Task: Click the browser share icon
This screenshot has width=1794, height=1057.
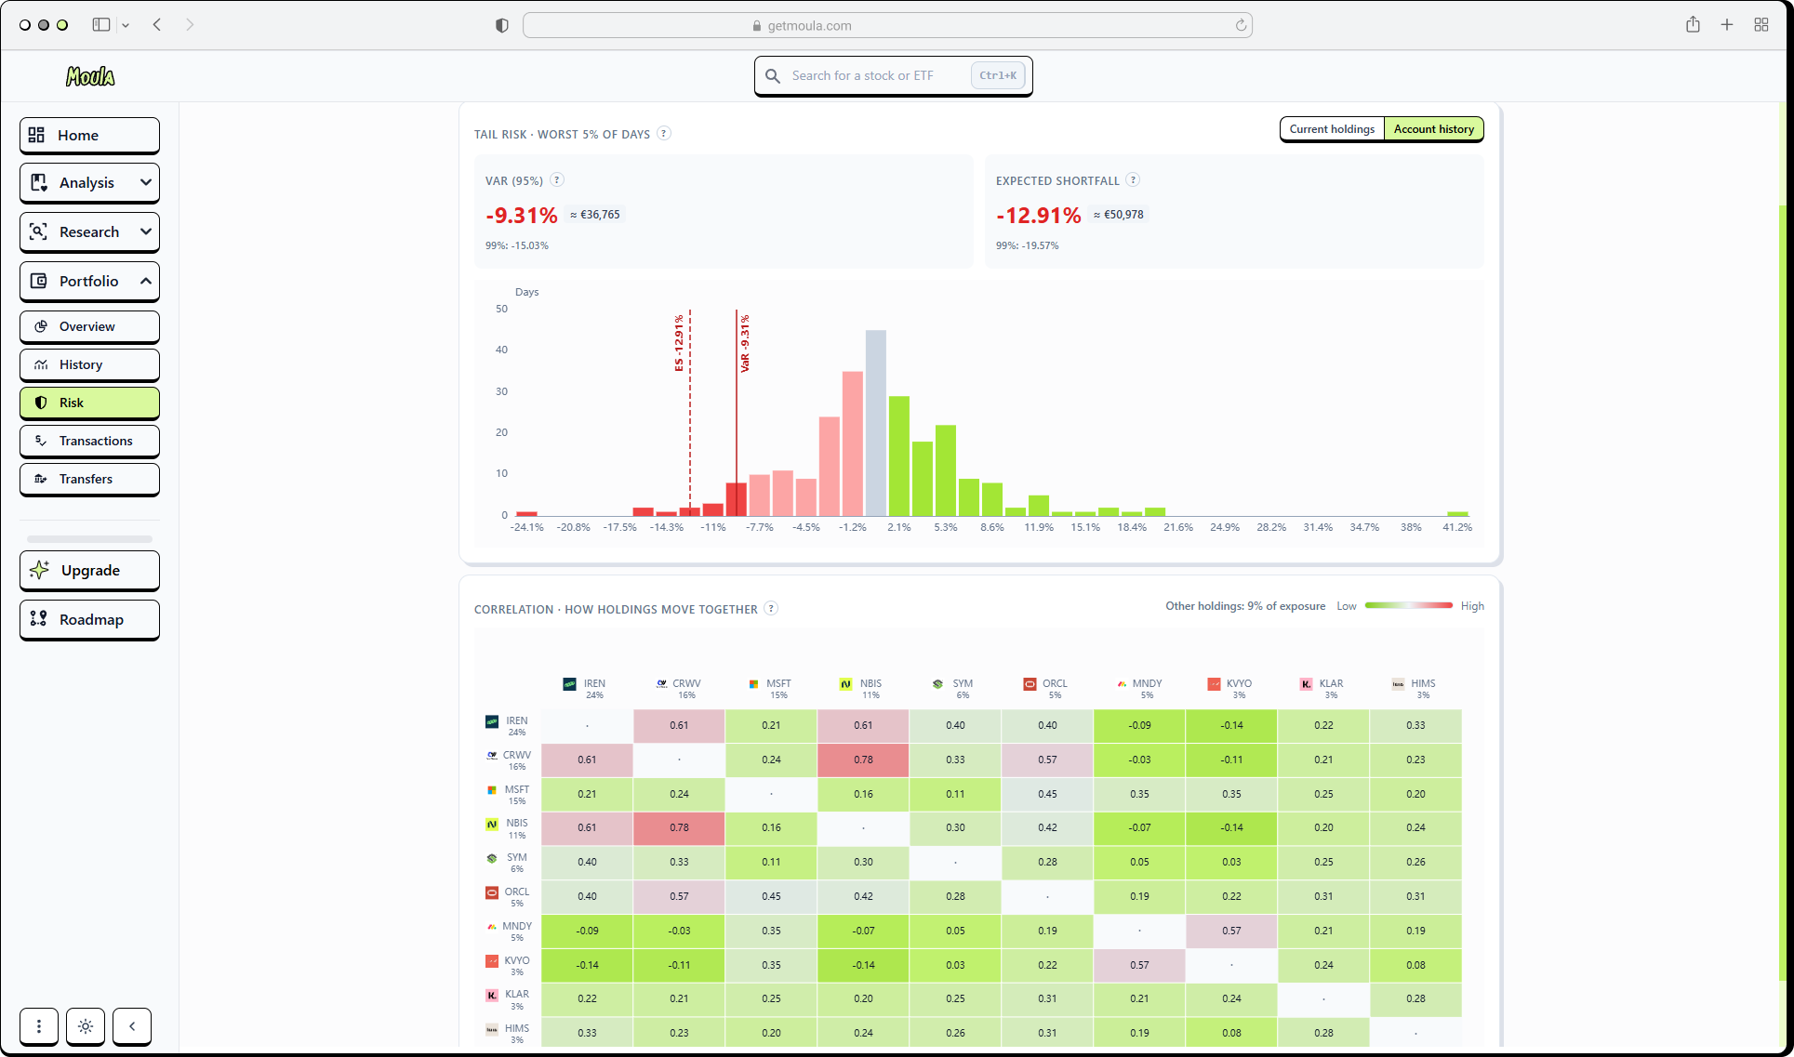Action: (1693, 25)
